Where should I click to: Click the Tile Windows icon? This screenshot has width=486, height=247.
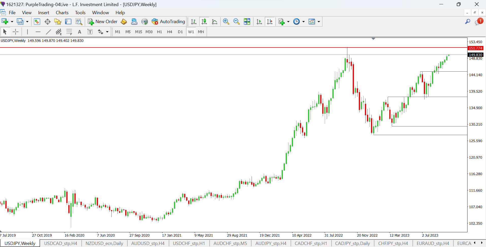pos(247,22)
